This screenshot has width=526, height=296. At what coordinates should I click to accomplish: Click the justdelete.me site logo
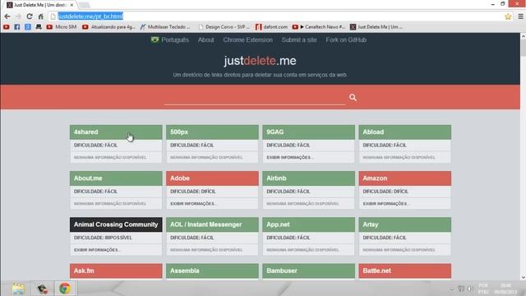tap(260, 61)
